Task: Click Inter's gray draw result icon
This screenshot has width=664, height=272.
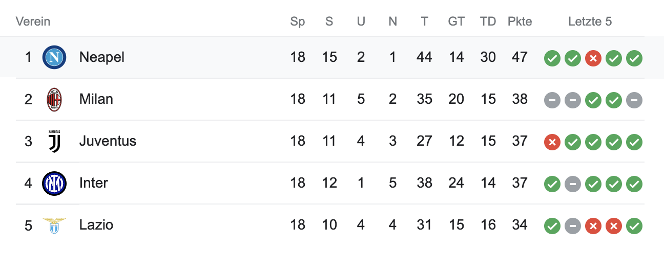Action: (x=572, y=184)
